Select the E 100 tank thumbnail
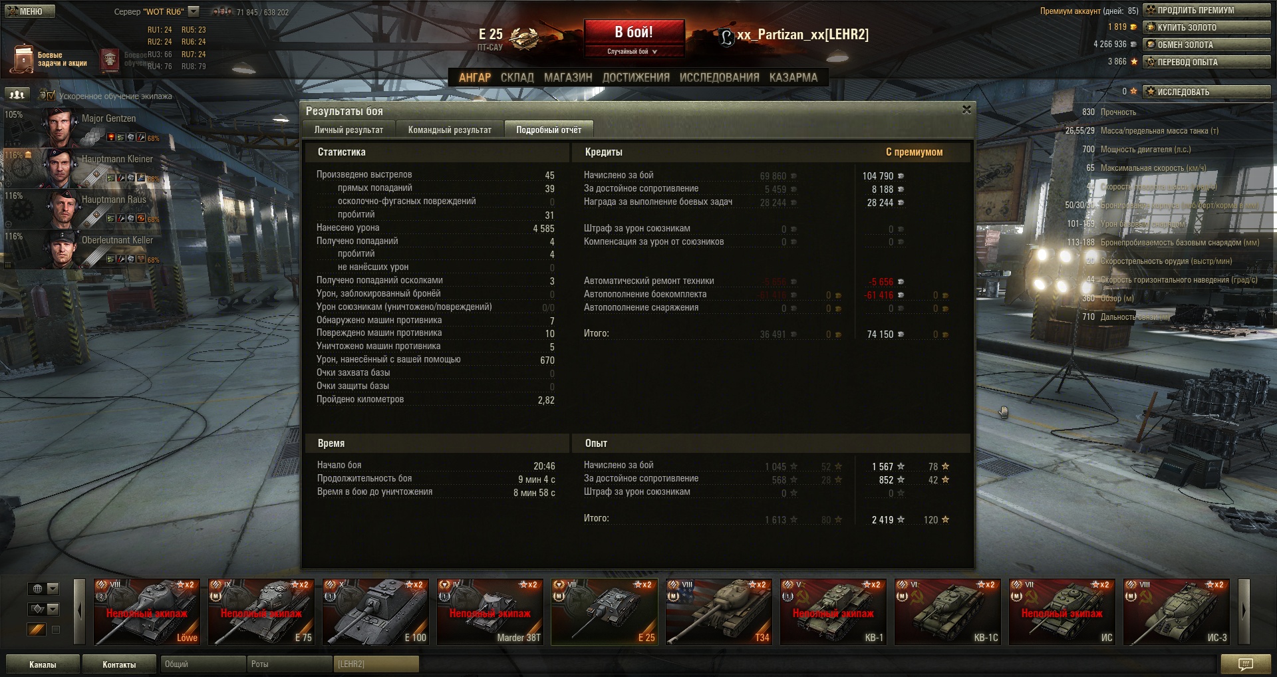This screenshot has width=1277, height=677. [x=376, y=612]
